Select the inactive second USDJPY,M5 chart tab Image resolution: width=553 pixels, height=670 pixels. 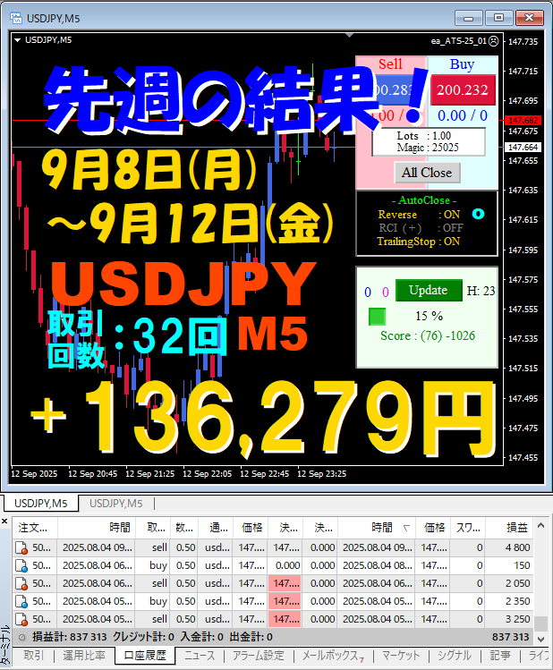click(115, 504)
